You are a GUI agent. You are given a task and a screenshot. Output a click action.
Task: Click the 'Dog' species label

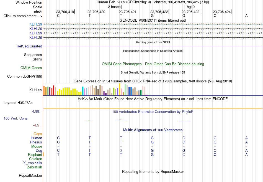coord(39,151)
